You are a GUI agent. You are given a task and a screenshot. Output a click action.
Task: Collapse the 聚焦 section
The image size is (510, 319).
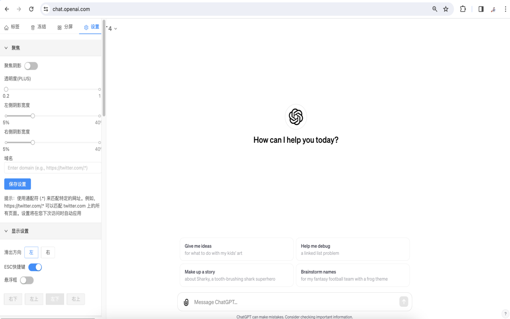pos(51,48)
